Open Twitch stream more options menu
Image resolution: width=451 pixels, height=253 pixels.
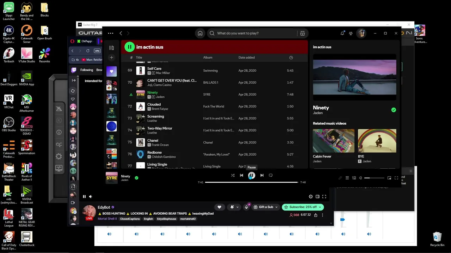[x=322, y=215]
